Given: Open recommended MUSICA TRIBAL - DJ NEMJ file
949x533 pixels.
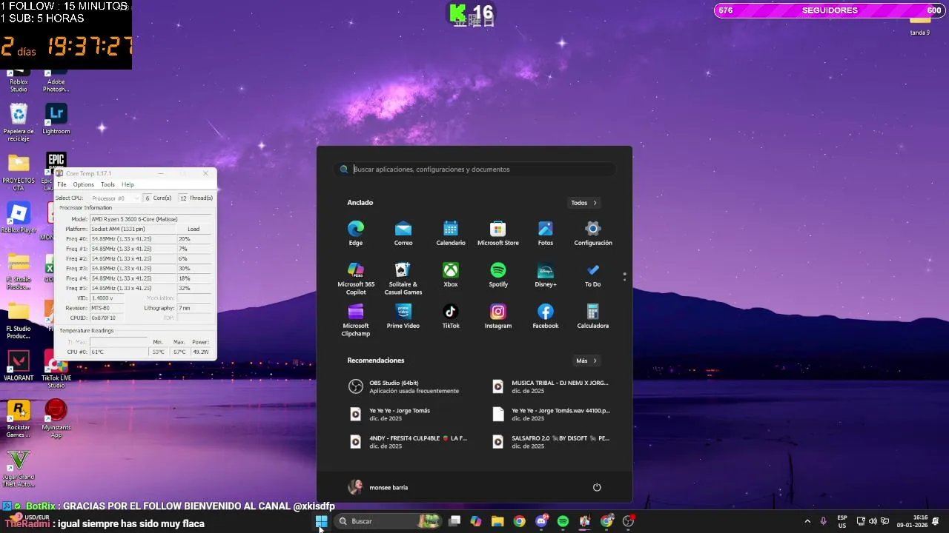Looking at the screenshot, I should 551,386.
